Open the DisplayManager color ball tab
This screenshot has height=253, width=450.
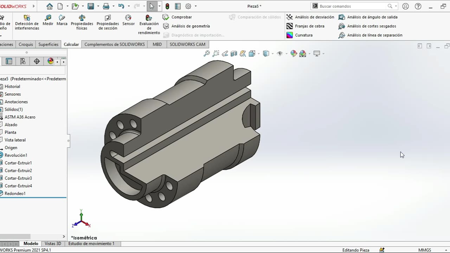tap(50, 61)
